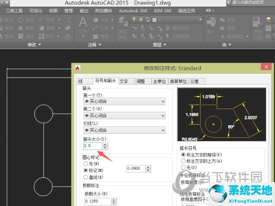The height and width of the screenshot is (206, 275).
Task: Click the AutoCAD logo icon in dialog title bar
Action: (x=77, y=68)
